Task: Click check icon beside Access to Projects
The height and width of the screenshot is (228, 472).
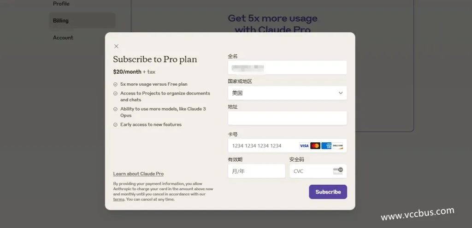Action: (x=115, y=94)
